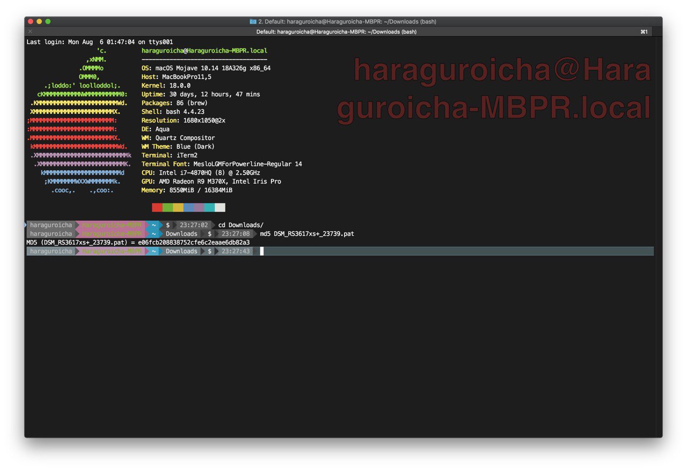Click the 'CPU: Intel i7-4870HQ' line
The width and height of the screenshot is (687, 470).
point(201,172)
